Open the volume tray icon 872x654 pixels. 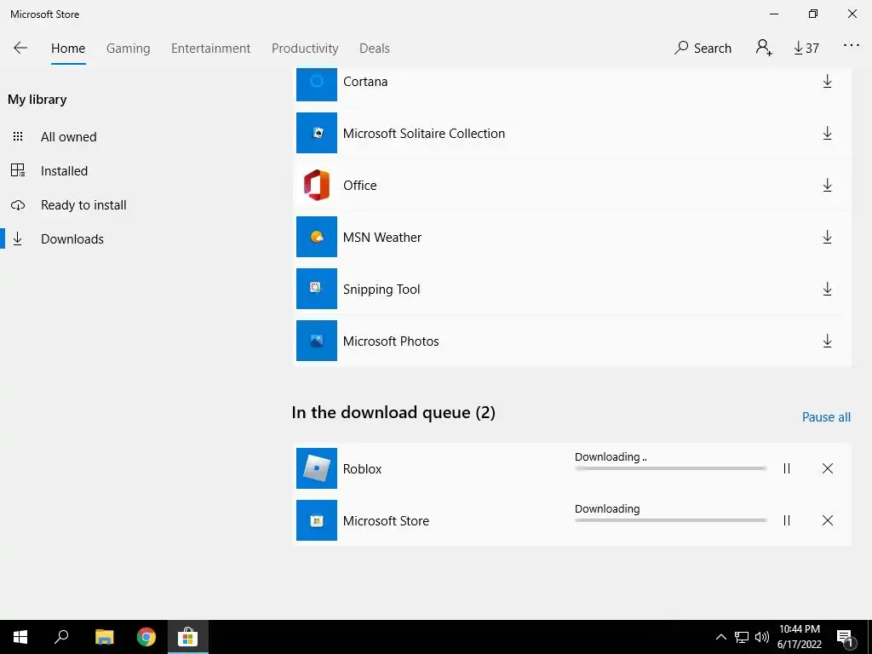point(762,637)
